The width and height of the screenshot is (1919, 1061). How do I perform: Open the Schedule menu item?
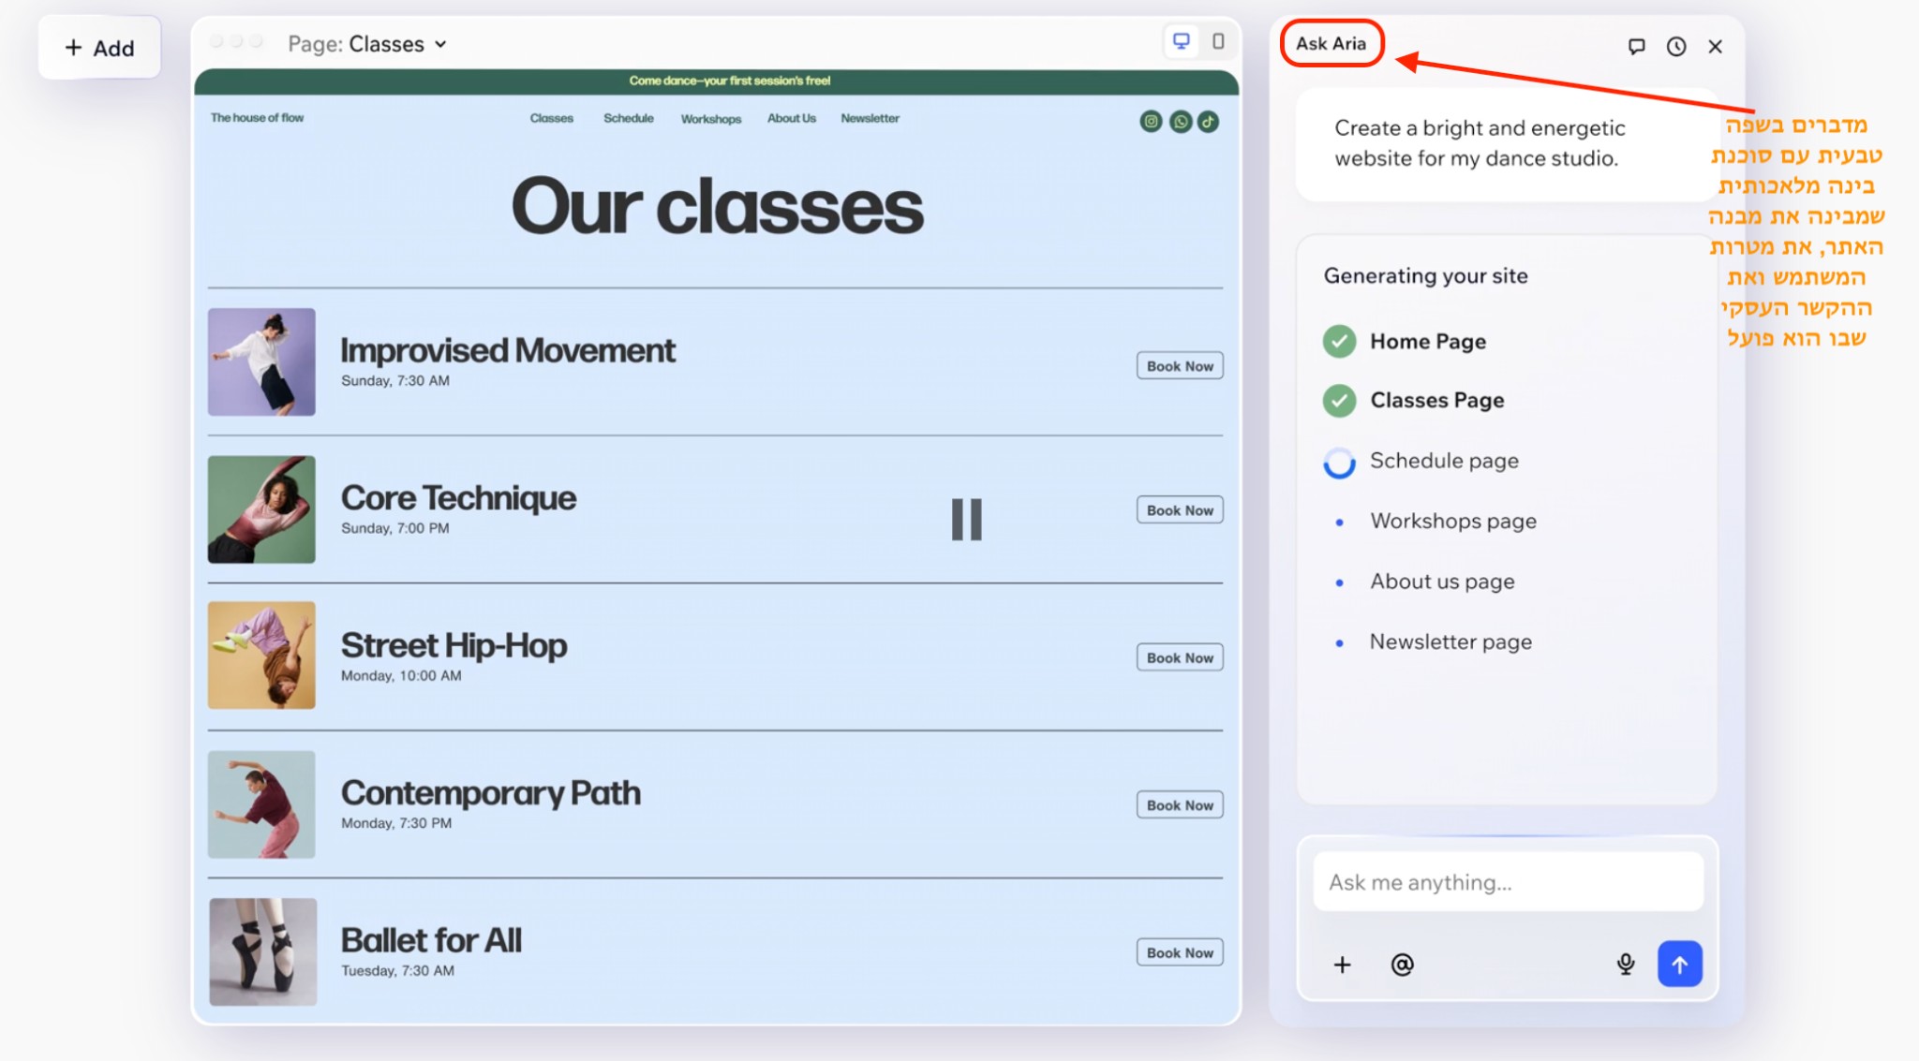point(628,118)
